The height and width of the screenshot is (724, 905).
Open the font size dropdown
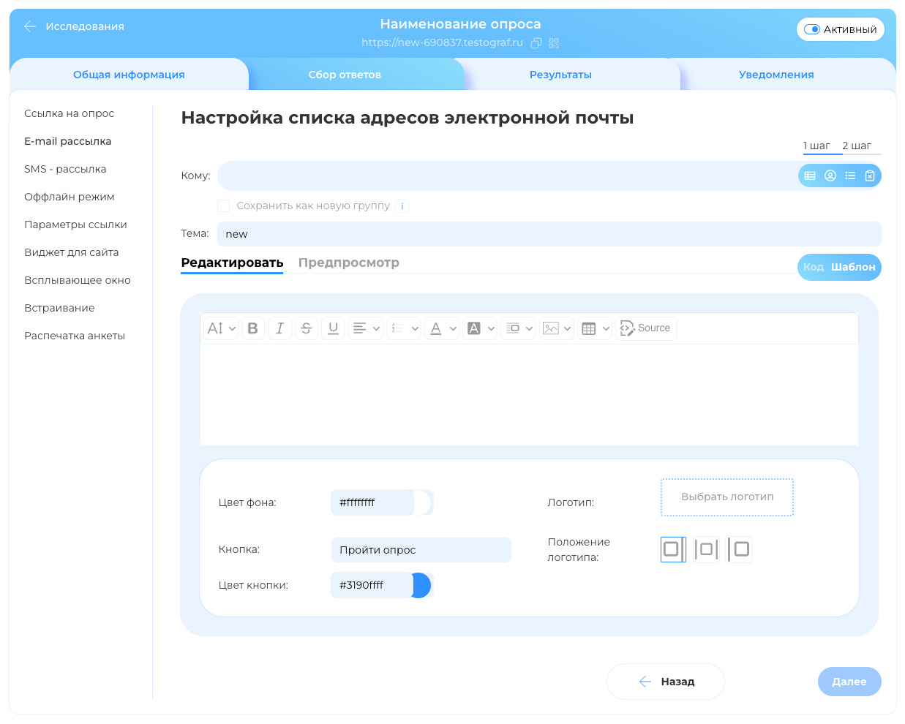pyautogui.click(x=221, y=328)
